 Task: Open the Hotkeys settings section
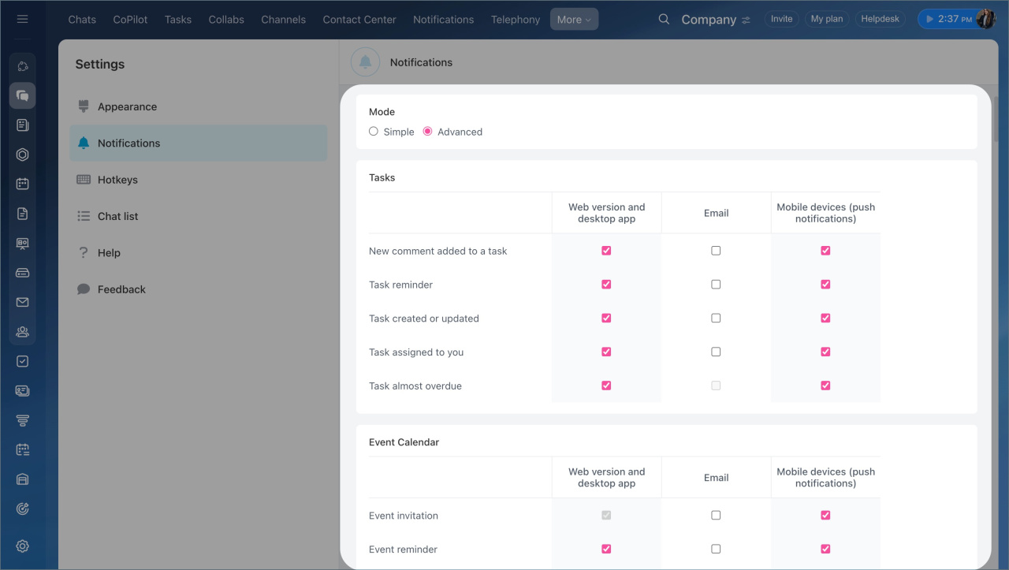pos(117,180)
